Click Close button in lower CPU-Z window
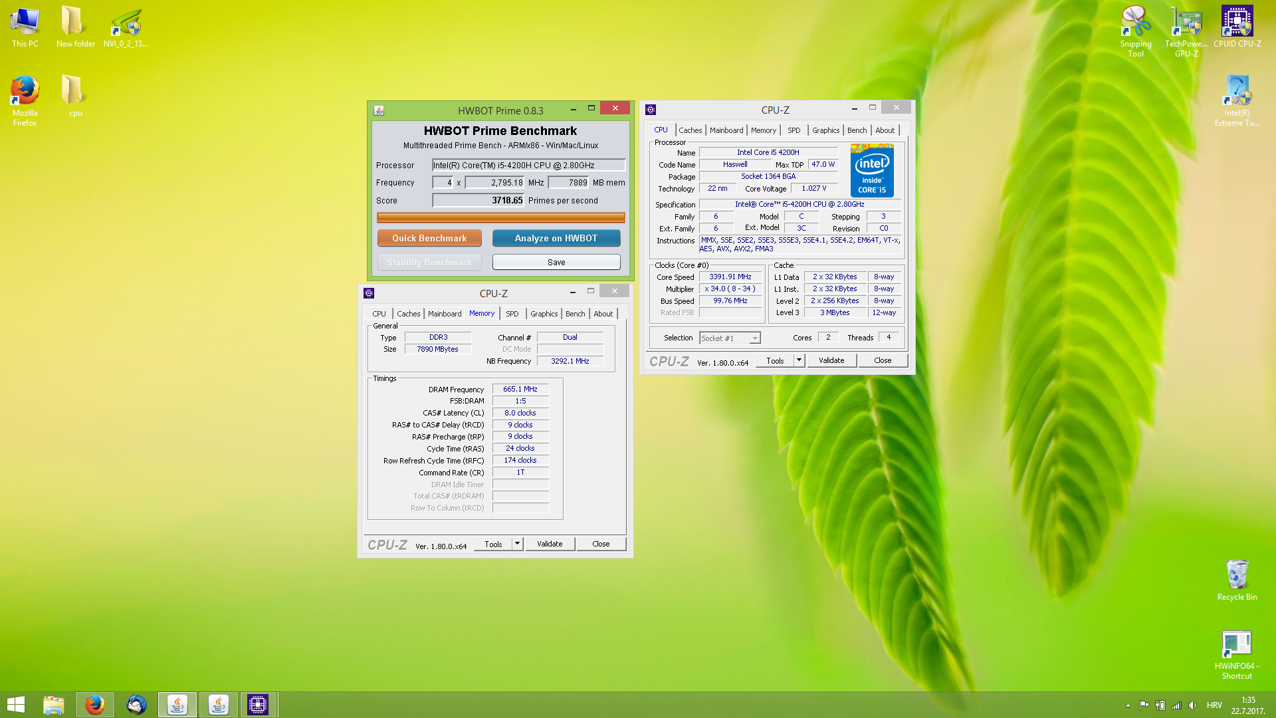This screenshot has width=1276, height=718. pos(601,544)
